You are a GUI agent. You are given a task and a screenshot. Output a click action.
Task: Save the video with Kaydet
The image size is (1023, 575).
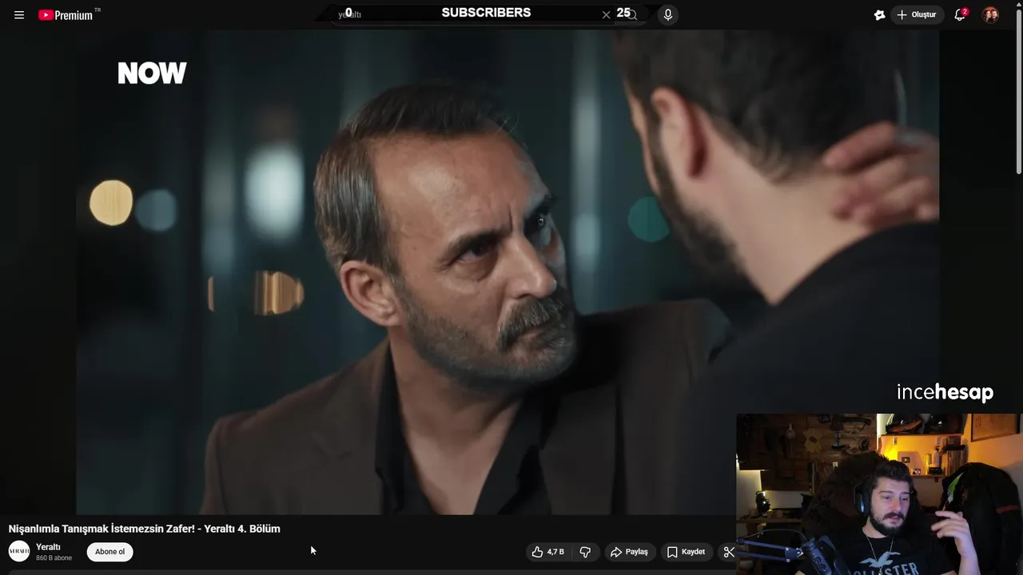click(686, 552)
